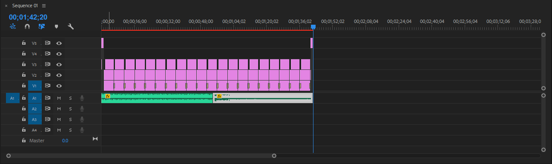Screen dimensions: 552x164
Task: Toggle Snap in timeline magnet icon
Action: pos(27,26)
